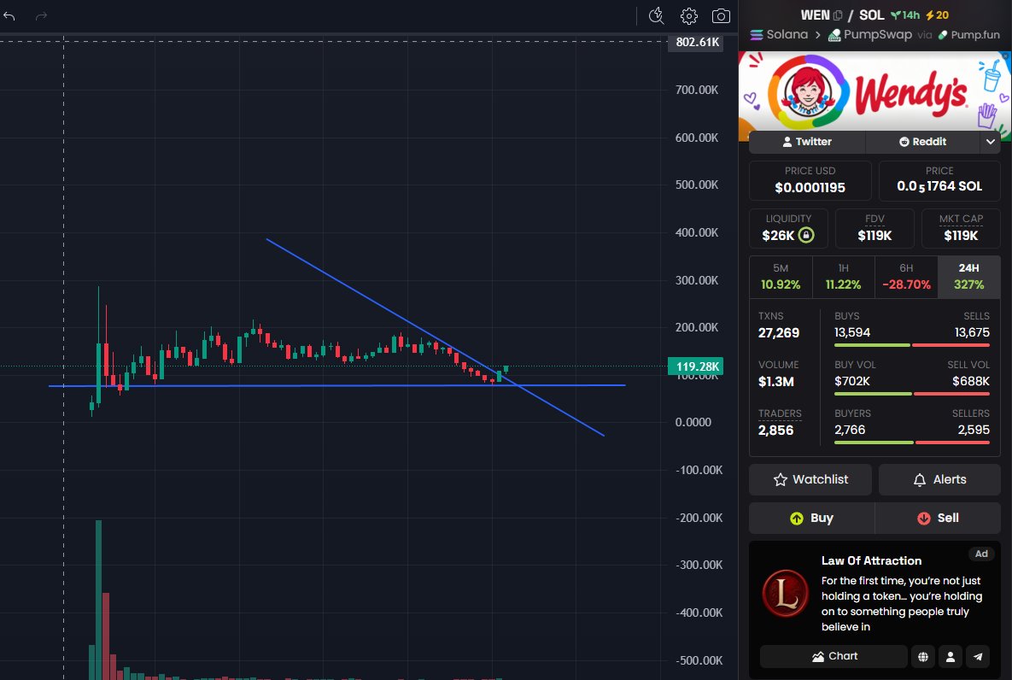Open the token's Twitter page
The width and height of the screenshot is (1012, 680).
pyautogui.click(x=807, y=142)
